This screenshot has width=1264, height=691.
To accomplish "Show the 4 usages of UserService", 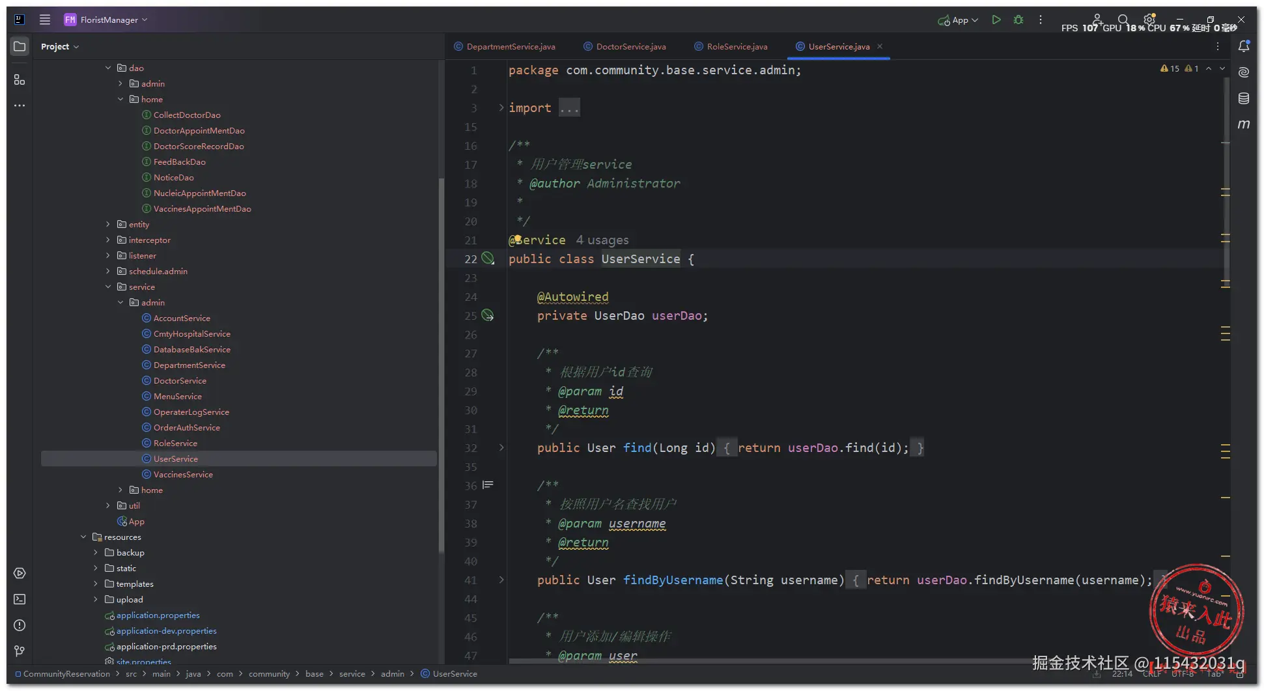I will point(602,240).
